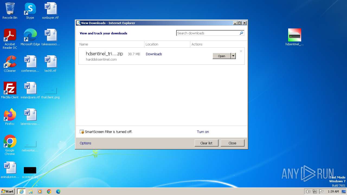This screenshot has width=347, height=195.
Task: Open the Recycle Bin desktop icon
Action: 10,11
